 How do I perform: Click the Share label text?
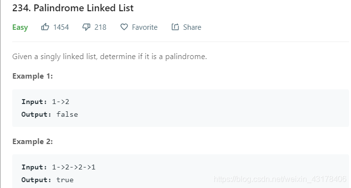(192, 27)
